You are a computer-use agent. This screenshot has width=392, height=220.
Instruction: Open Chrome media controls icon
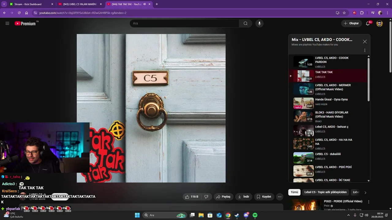click(373, 13)
